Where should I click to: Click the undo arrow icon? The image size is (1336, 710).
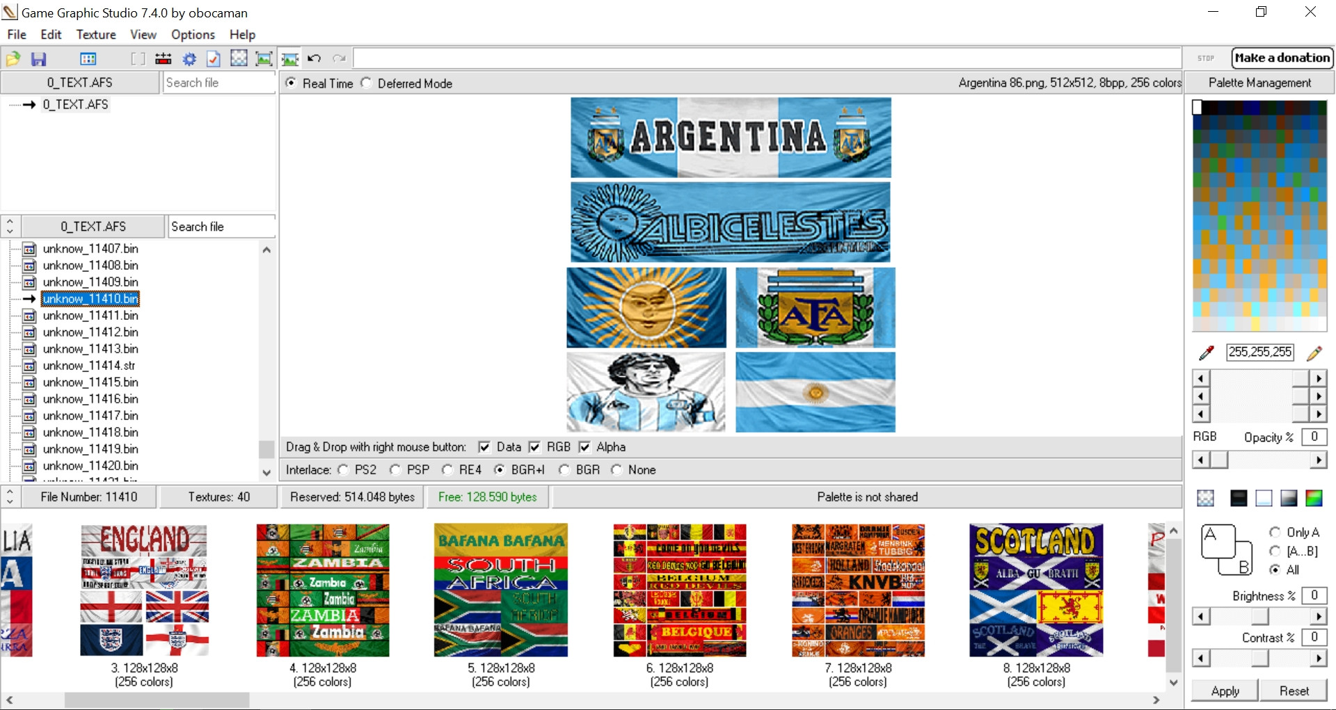[x=315, y=59]
